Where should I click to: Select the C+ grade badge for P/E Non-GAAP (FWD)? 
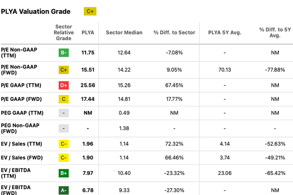pyautogui.click(x=64, y=70)
